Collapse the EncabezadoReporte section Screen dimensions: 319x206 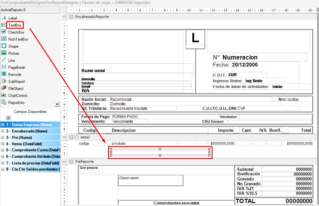click(x=71, y=17)
